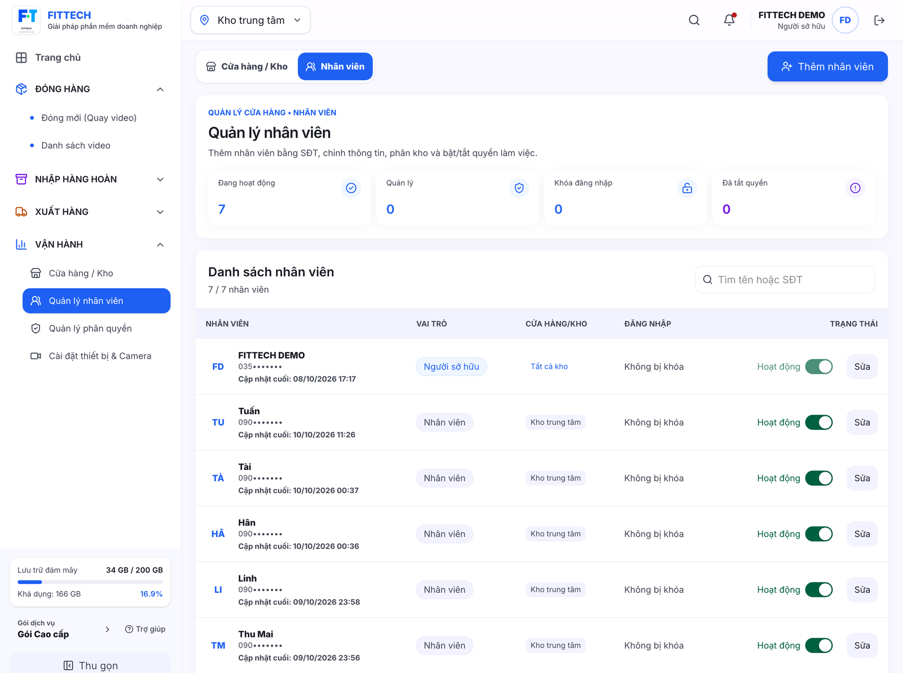Collapse the VẬN HÀNH section chevron
This screenshot has width=903, height=673.
coord(160,245)
